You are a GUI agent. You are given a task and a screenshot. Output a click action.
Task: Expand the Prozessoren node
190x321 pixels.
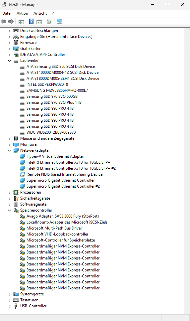point(9,193)
